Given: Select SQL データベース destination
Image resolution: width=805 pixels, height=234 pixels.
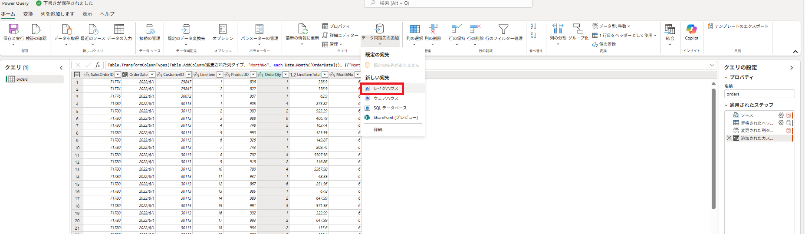Looking at the screenshot, I should click(393, 108).
